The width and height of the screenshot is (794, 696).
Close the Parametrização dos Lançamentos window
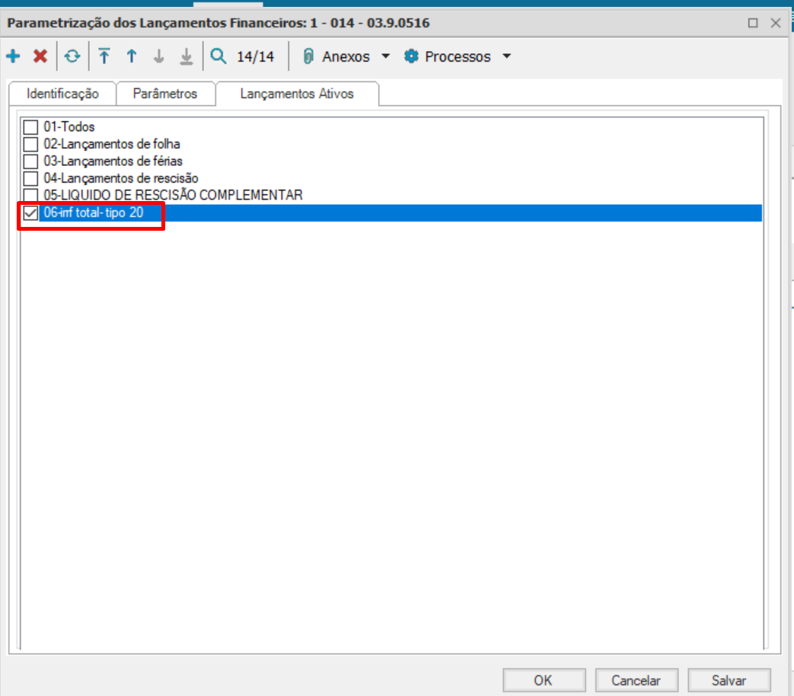tap(776, 23)
